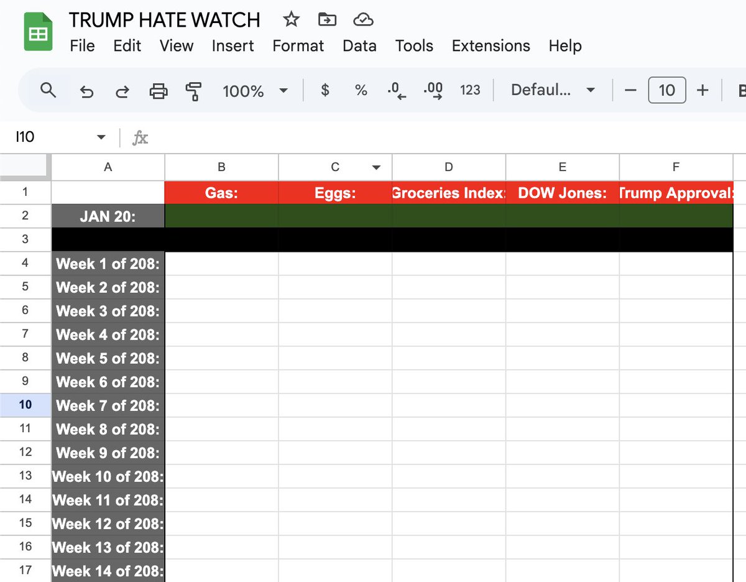Select the Week 10 of 208: cell
This screenshot has width=746, height=582.
(x=108, y=476)
